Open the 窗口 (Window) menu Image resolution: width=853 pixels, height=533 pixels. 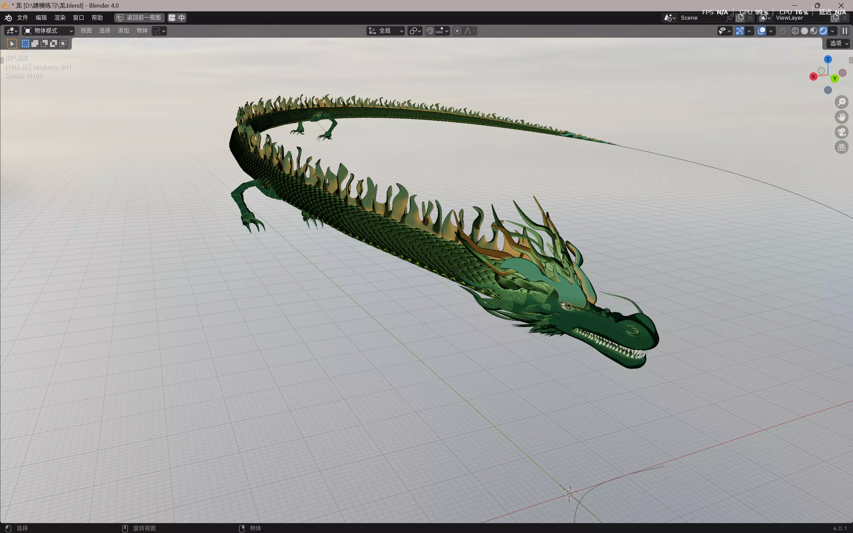point(79,18)
